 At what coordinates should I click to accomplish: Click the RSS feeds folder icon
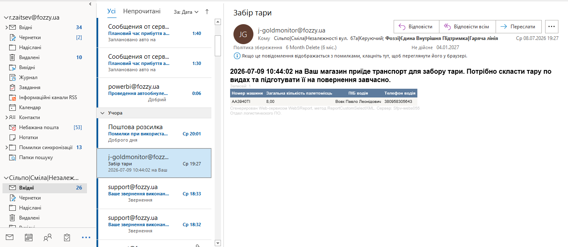coord(12,97)
